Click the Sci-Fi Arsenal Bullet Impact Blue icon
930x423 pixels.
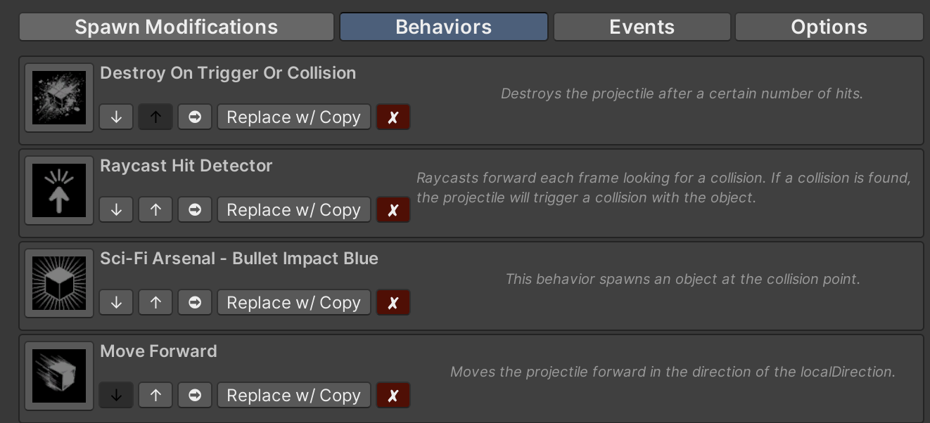click(x=59, y=283)
